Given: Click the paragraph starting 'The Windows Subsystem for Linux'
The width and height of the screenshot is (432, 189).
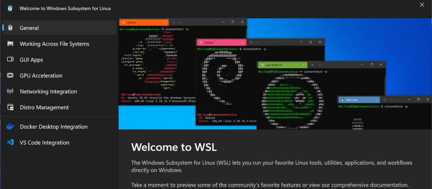Looking at the screenshot, I should point(272,166).
